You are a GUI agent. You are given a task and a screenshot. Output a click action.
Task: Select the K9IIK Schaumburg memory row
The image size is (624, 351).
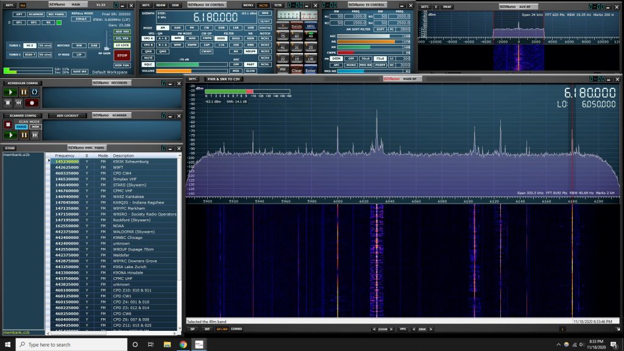click(113, 161)
